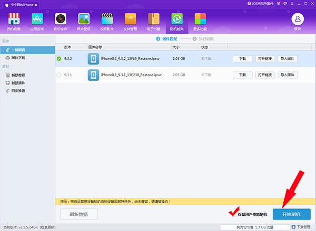
Task: Click the 检查更新 check update link
Action: click(47, 227)
